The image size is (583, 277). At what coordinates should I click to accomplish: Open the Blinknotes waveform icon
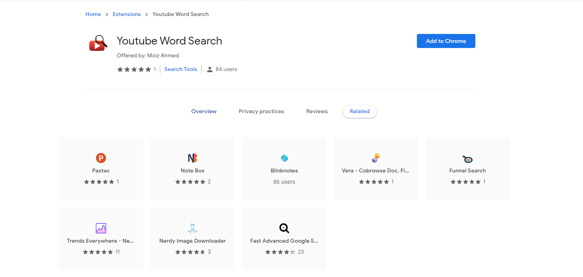[x=284, y=158]
